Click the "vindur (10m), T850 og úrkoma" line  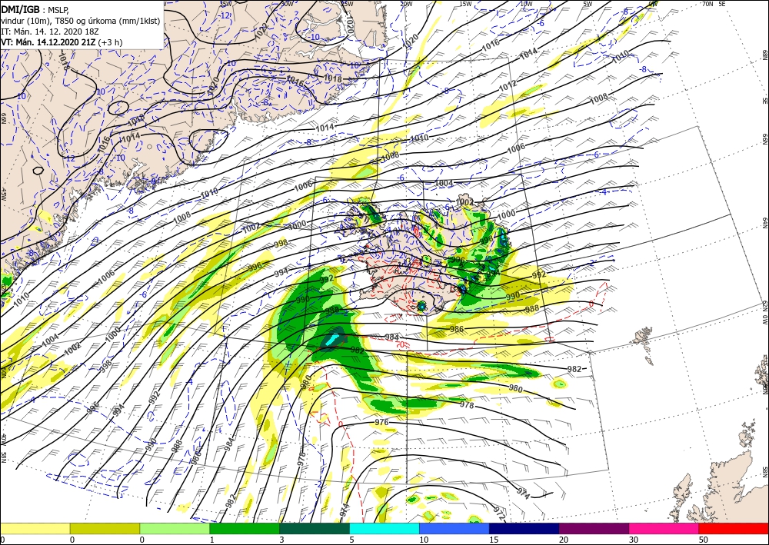pos(80,21)
